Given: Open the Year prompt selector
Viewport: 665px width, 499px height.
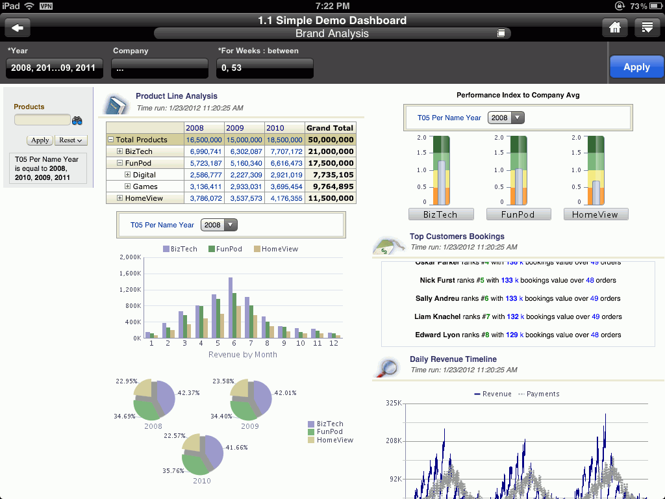Looking at the screenshot, I should (55, 68).
